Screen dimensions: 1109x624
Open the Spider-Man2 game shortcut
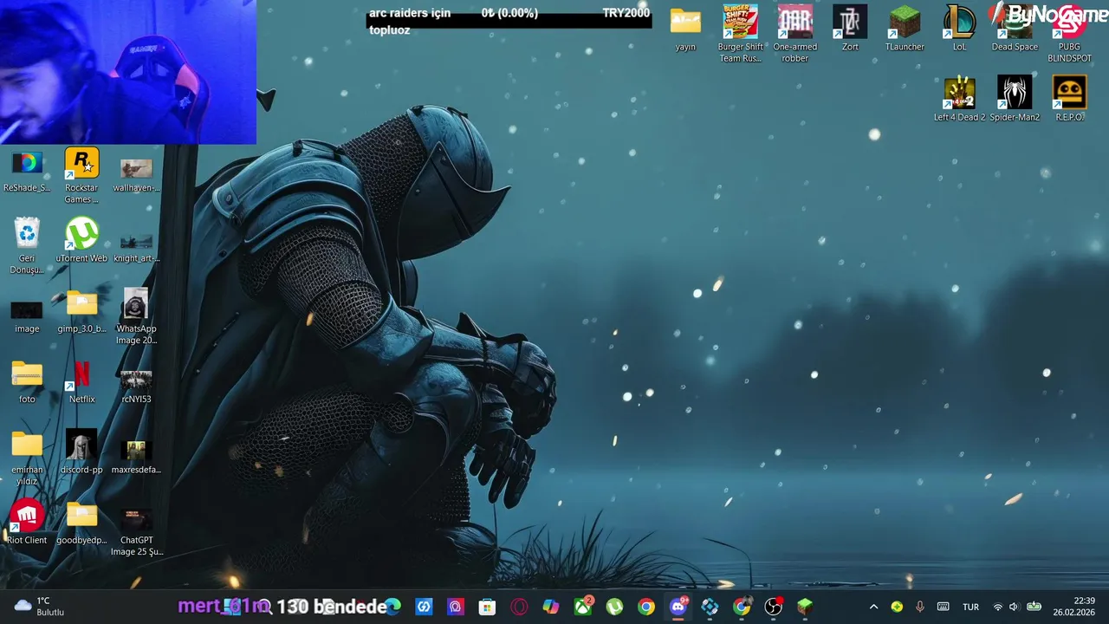point(1015,100)
